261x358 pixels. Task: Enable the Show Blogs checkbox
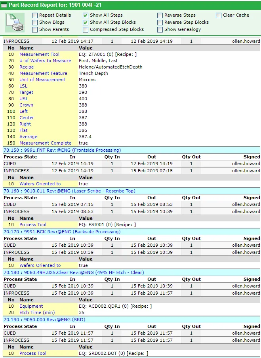coord(35,22)
